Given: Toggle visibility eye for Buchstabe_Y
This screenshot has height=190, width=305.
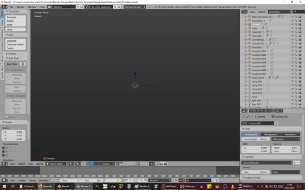Looking at the screenshot, I should pos(292,21).
